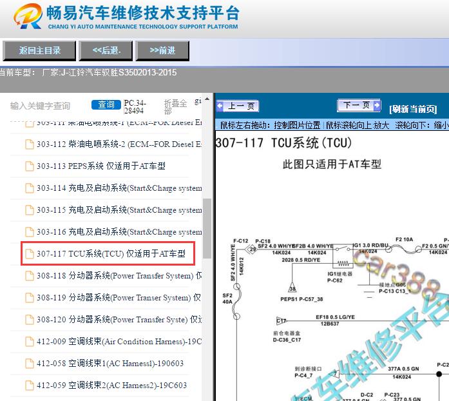
Task: Open 303-114 充电及启动系统 entry
Action: [x=119, y=188]
